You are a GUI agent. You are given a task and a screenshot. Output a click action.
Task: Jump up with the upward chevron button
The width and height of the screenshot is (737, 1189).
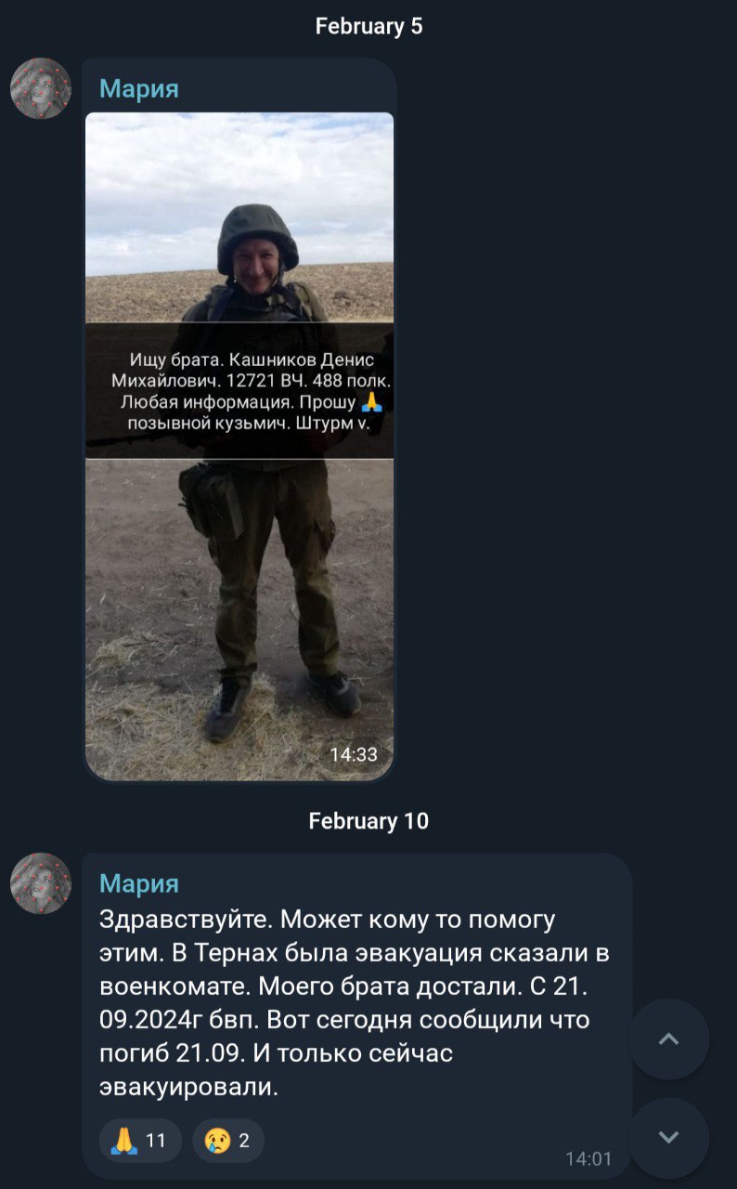tap(668, 1039)
